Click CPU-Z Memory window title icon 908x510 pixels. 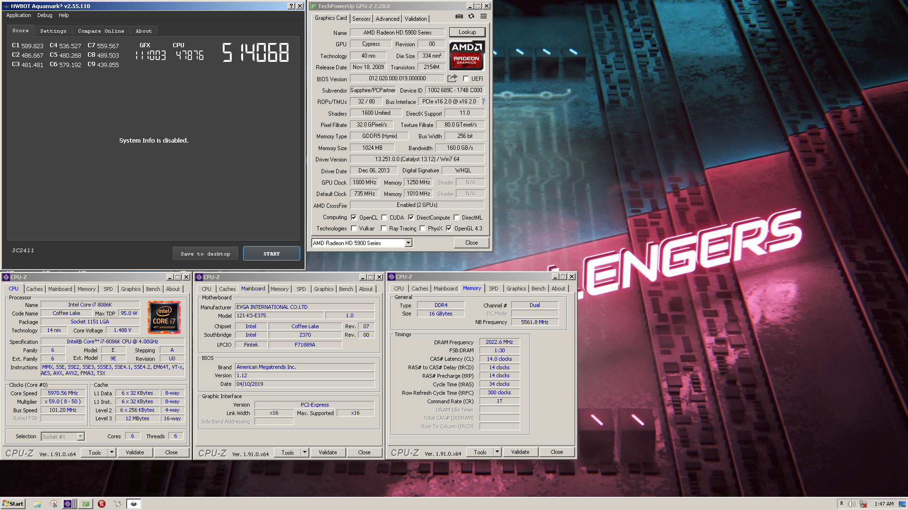(x=392, y=277)
